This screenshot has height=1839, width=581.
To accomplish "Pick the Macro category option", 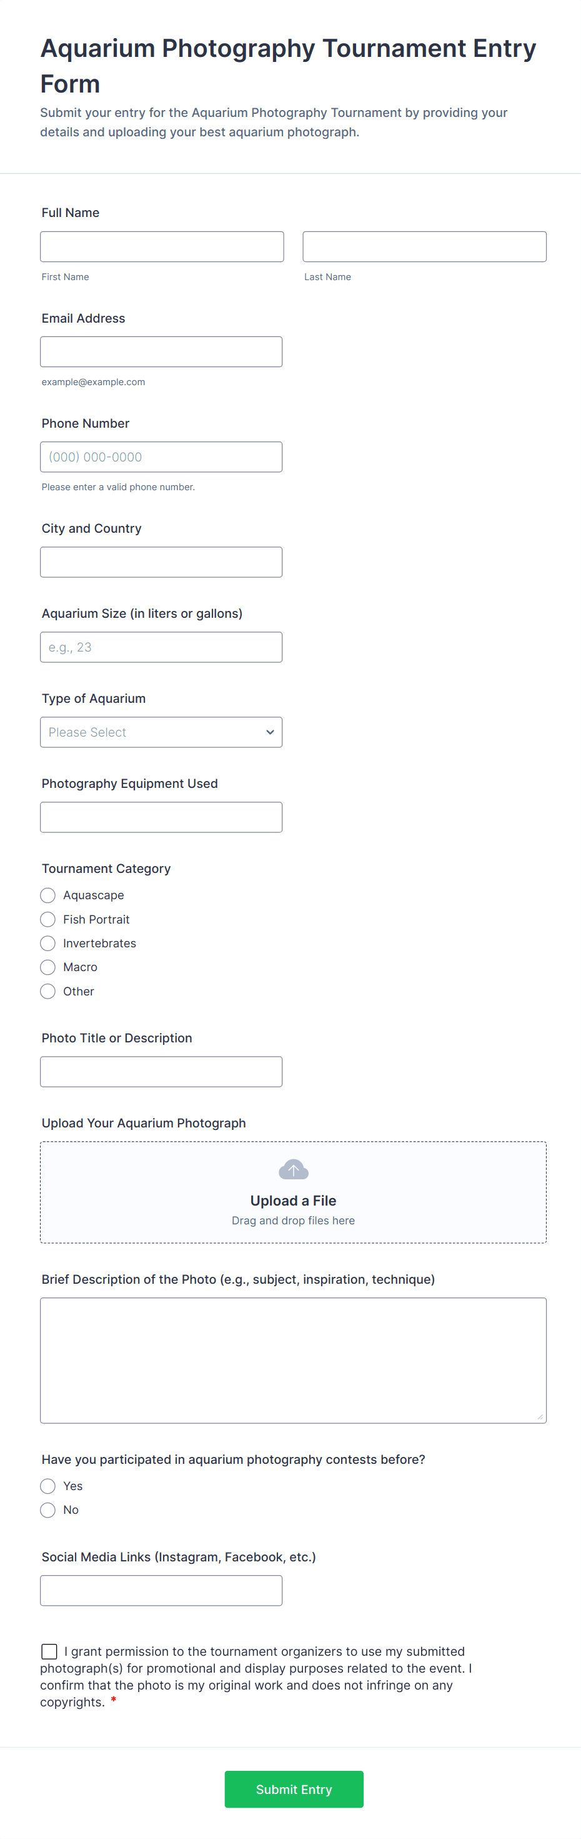I will click(x=47, y=967).
